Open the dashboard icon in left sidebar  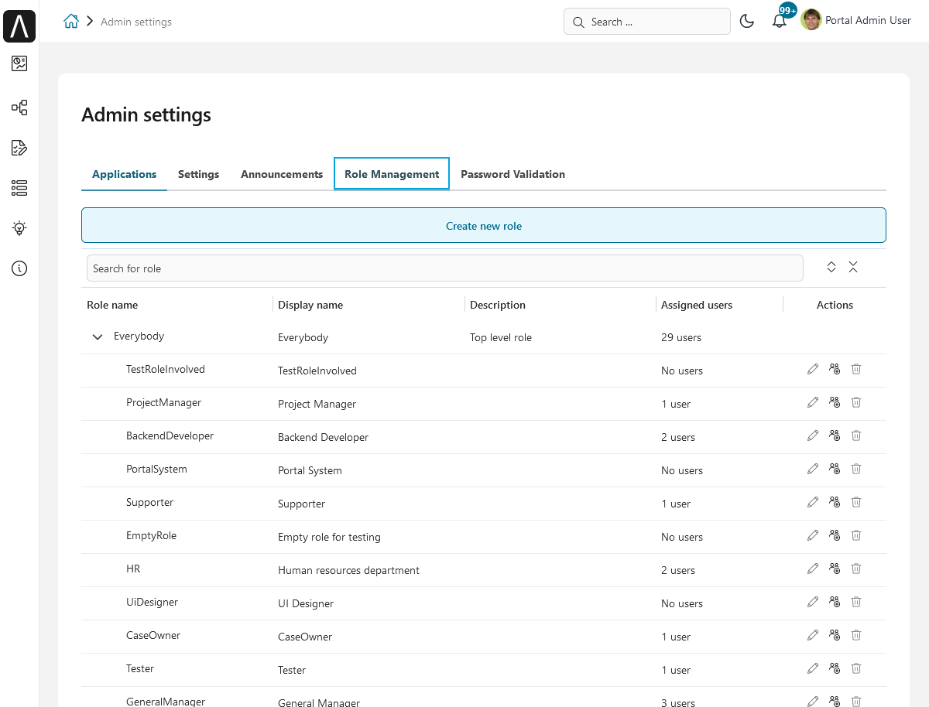(19, 63)
